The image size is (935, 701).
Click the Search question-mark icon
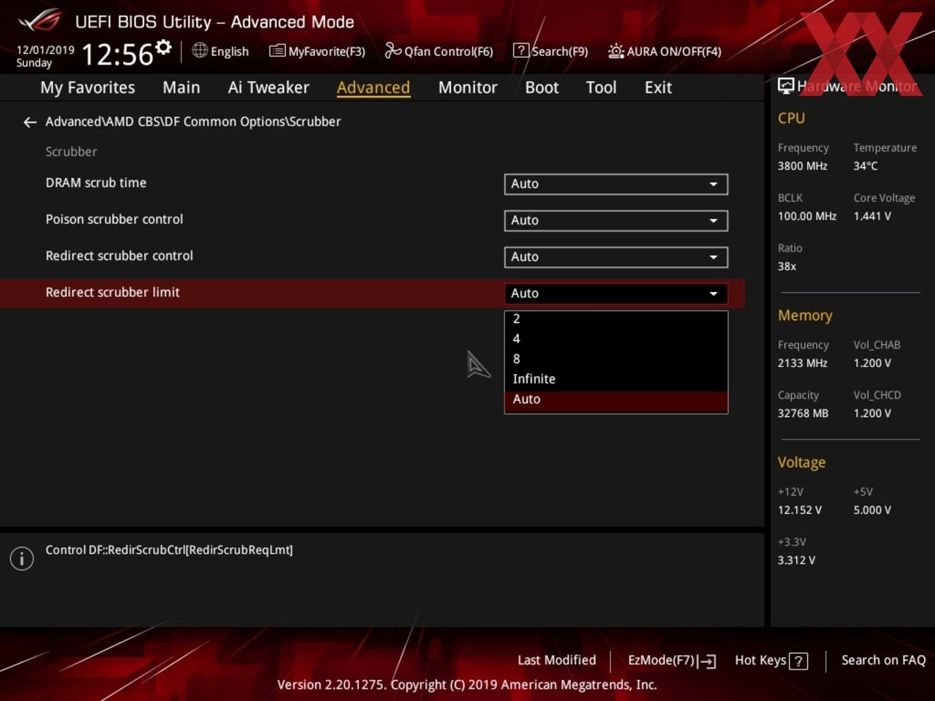coord(521,50)
